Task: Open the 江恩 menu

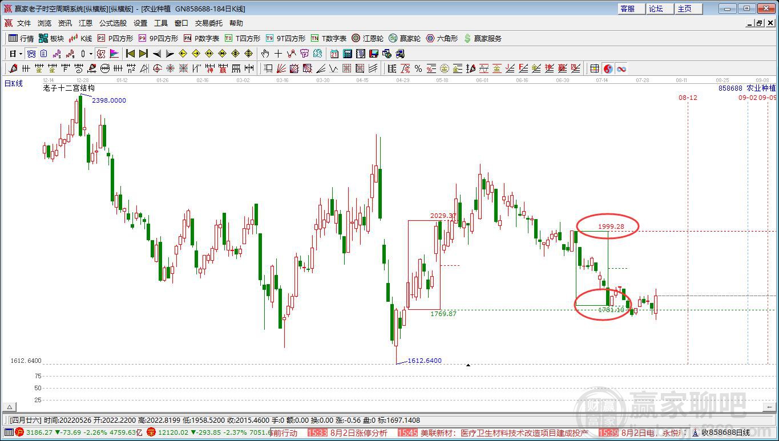Action: point(86,23)
